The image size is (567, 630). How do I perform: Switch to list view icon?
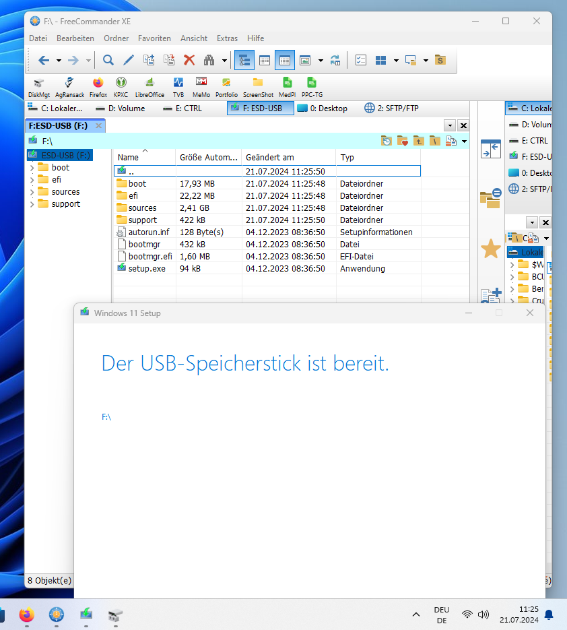(x=265, y=60)
